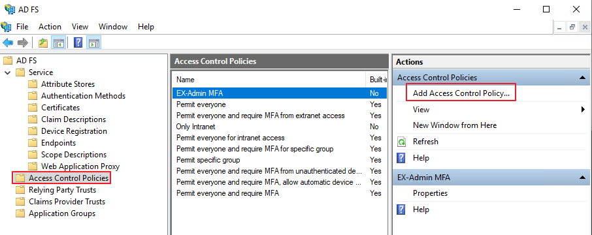Open the File menu
Image resolution: width=592 pixels, height=235 pixels.
22,27
